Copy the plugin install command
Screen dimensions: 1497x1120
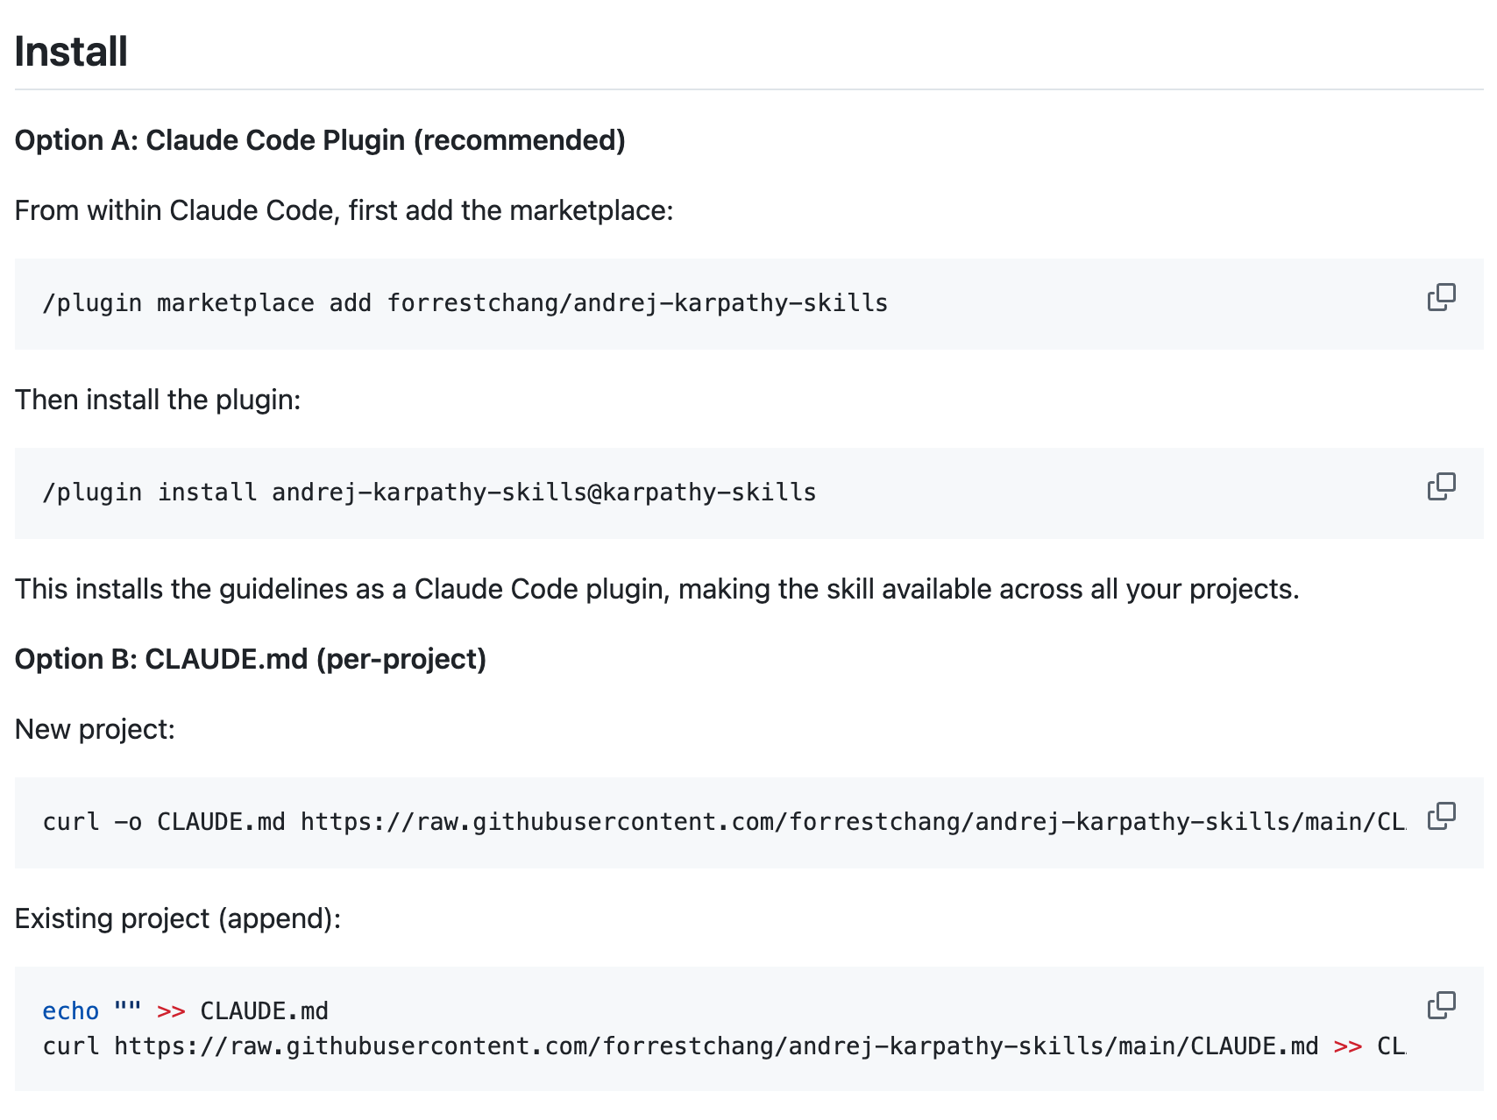[x=1441, y=487]
